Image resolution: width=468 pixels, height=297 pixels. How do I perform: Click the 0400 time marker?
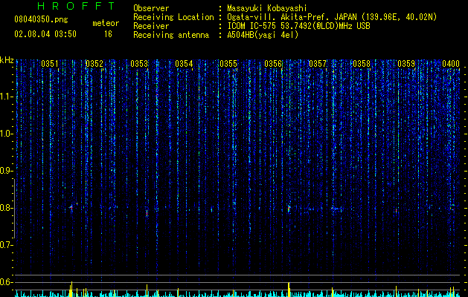451,64
